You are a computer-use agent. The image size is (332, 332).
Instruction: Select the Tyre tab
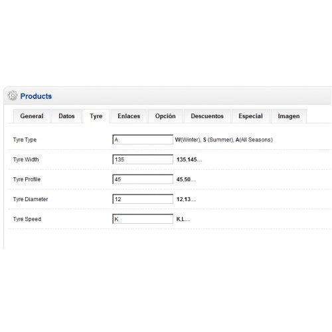click(96, 116)
